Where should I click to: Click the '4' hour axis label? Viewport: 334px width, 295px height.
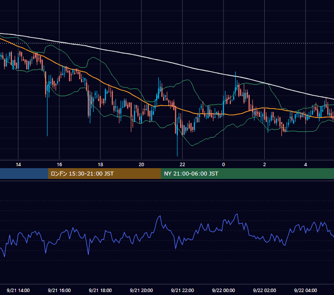306,165
